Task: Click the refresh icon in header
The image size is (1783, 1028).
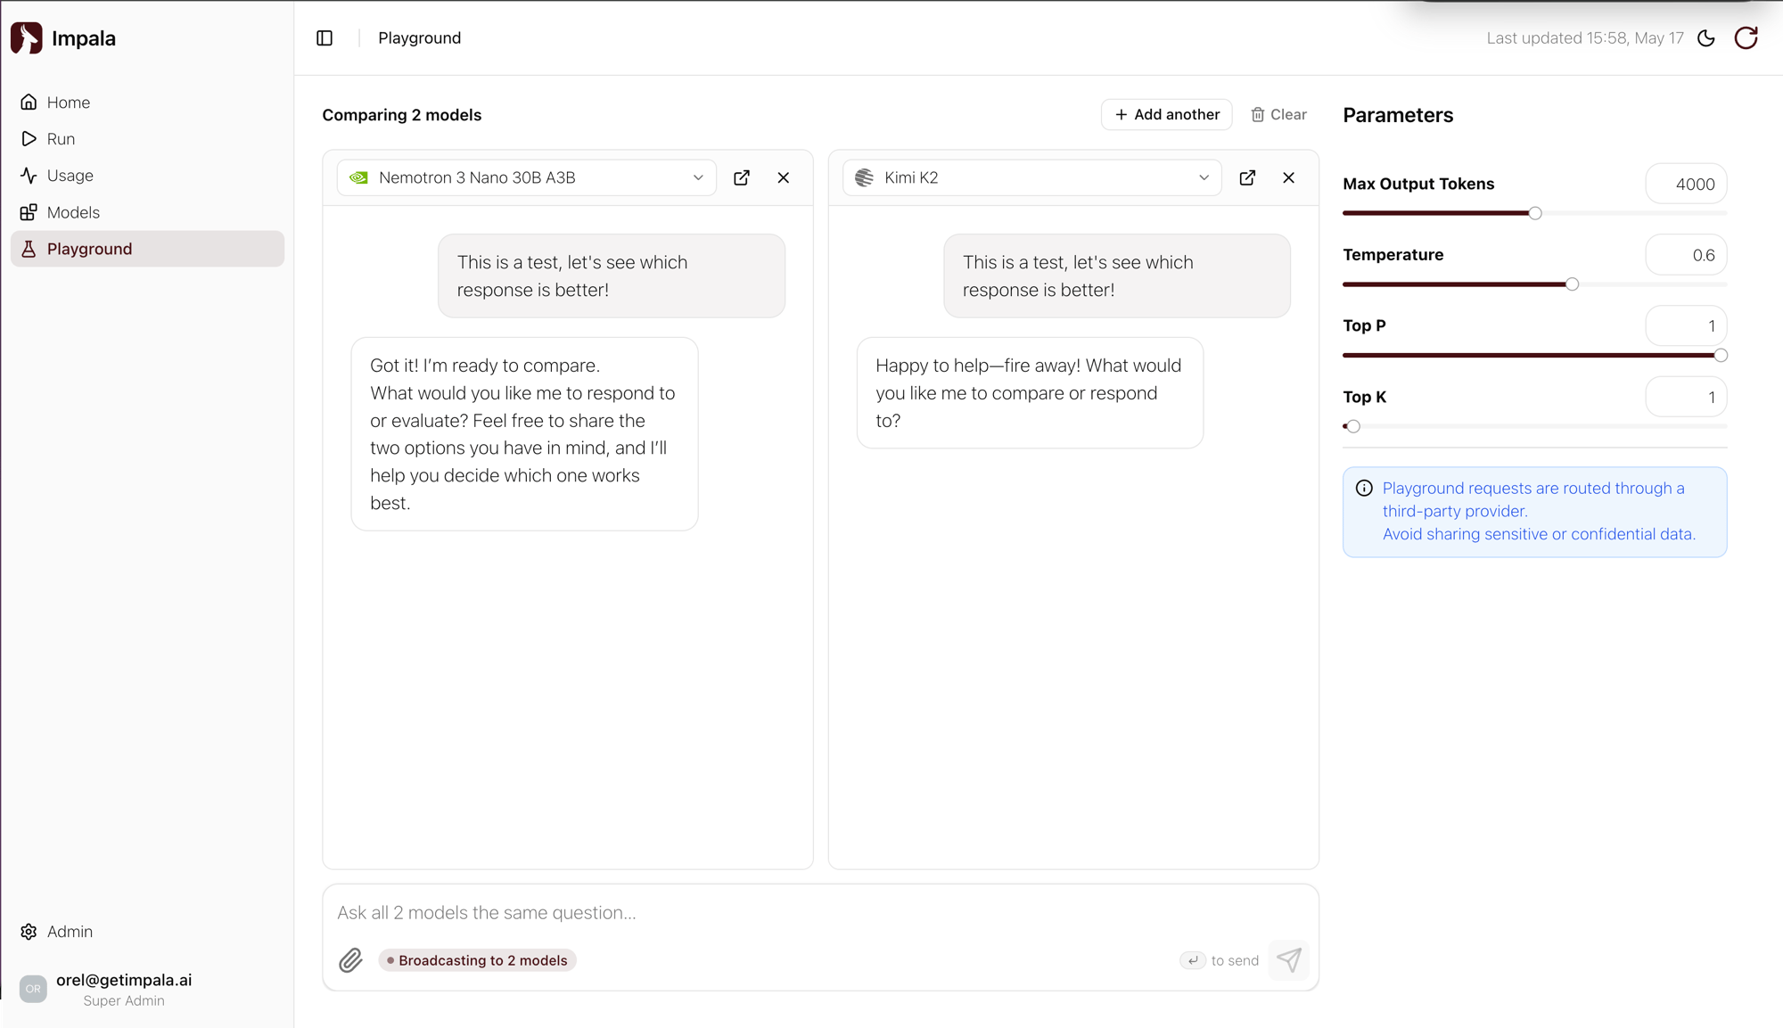Action: click(x=1746, y=38)
